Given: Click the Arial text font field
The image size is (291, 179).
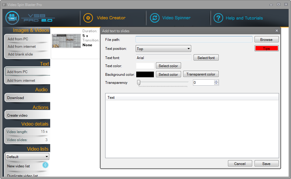Looking at the screenshot, I should 163,58.
